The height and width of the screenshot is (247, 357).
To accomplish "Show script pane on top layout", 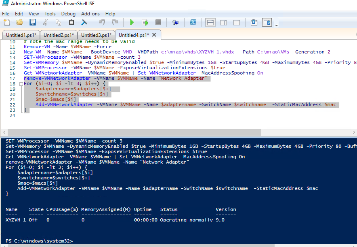I will click(x=210, y=22).
